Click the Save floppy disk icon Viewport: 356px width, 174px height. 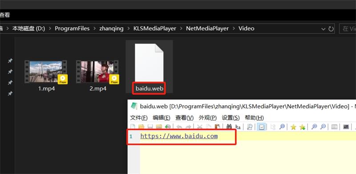(x=150, y=127)
